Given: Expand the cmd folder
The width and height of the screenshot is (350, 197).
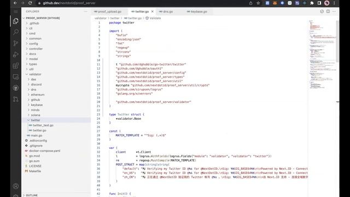Looking at the screenshot, I should tap(32, 33).
